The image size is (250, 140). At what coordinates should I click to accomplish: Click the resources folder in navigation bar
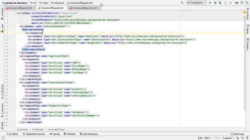[57, 3]
